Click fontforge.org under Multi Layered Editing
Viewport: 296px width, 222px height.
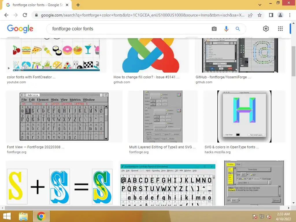[139, 152]
